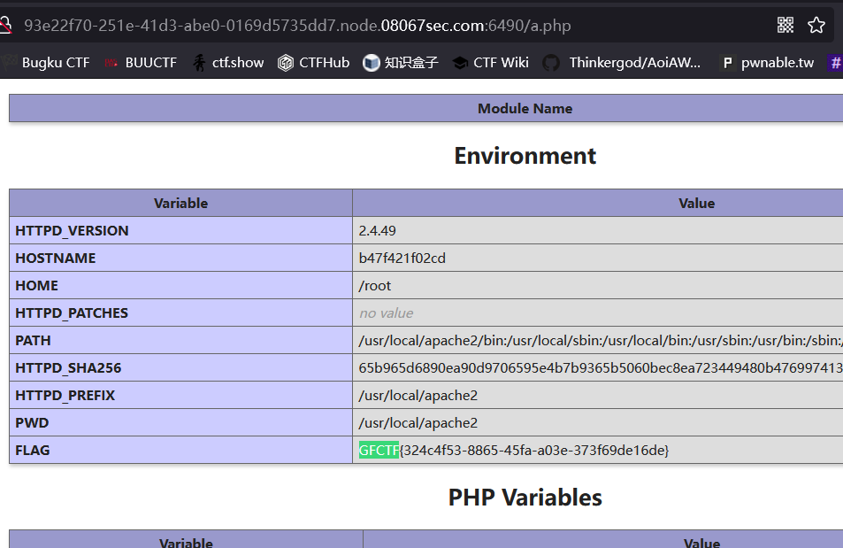Open the 知识盒子 bookmark
The image size is (843, 548).
(401, 63)
